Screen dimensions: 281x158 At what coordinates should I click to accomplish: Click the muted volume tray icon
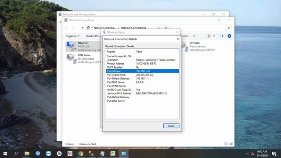pos(253,154)
